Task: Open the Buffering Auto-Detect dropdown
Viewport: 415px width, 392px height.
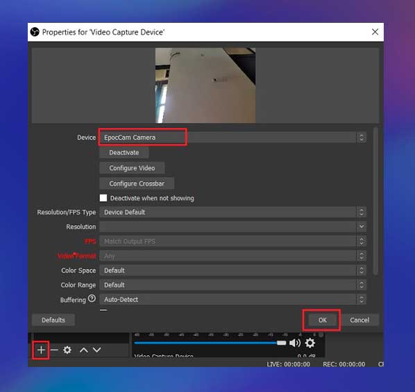Action: tap(232, 300)
